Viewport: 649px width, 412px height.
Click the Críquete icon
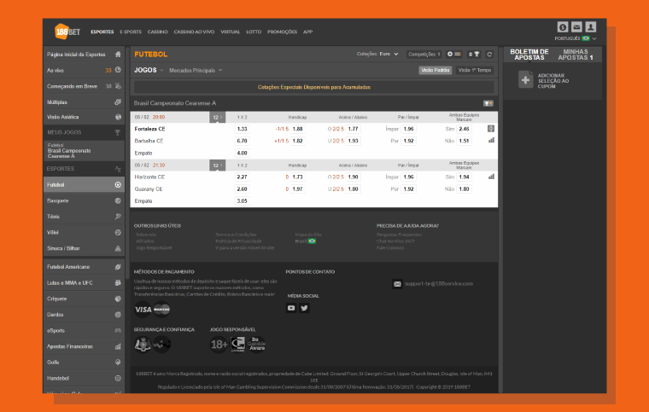[118, 299]
